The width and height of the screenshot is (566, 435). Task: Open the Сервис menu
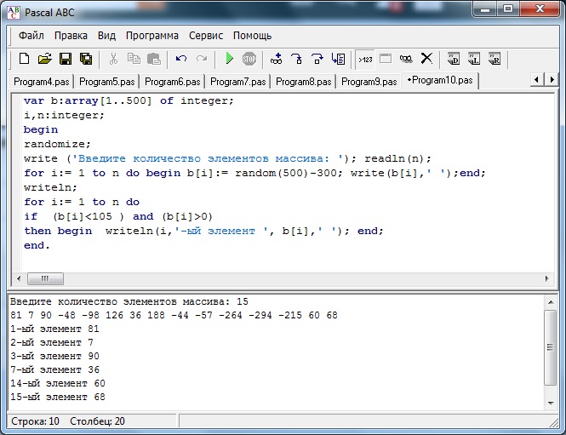point(206,36)
